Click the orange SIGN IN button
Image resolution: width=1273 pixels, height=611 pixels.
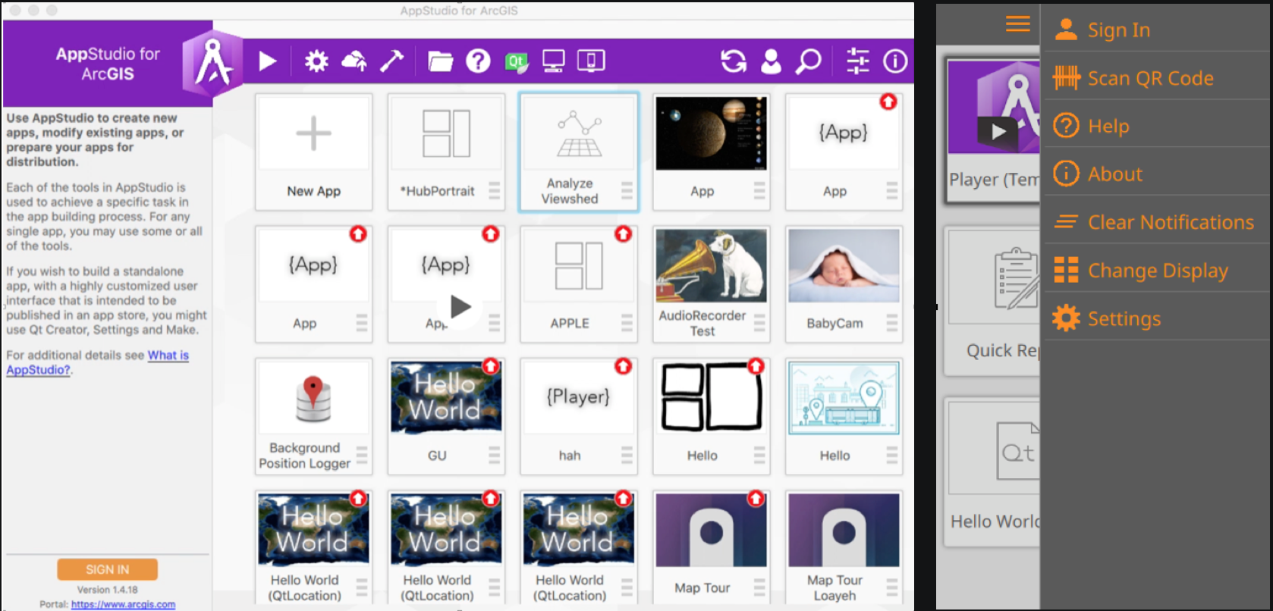[107, 569]
